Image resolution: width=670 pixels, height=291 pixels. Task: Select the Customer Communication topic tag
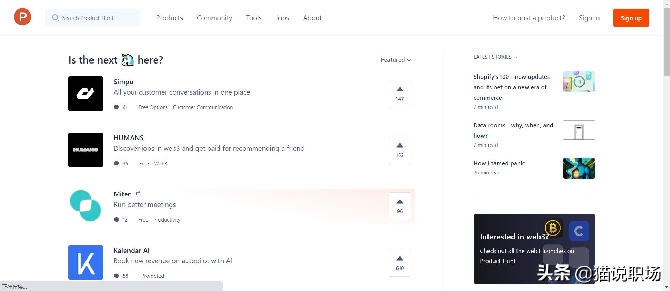pyautogui.click(x=203, y=107)
